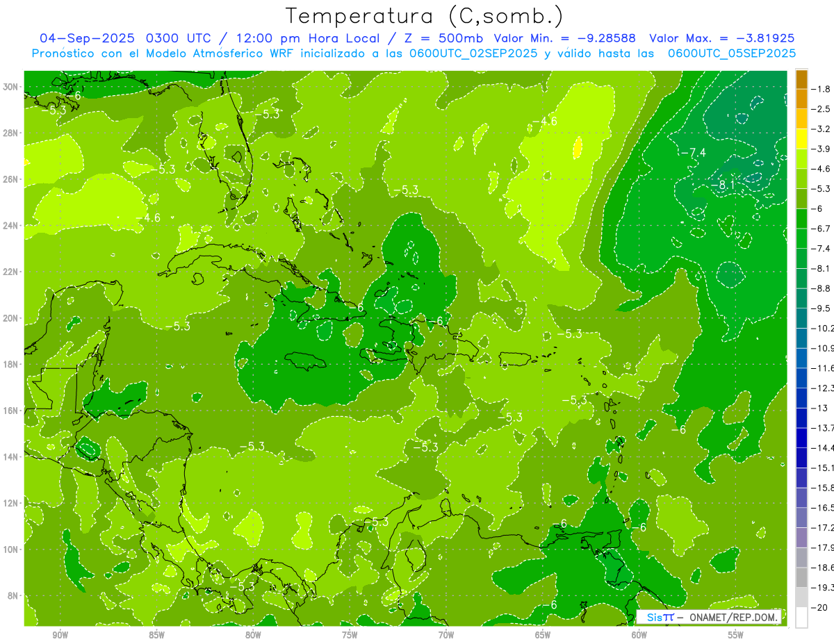Click the "24N" latitude axis label
Screen dimensions: 834x644
pyautogui.click(x=11, y=225)
